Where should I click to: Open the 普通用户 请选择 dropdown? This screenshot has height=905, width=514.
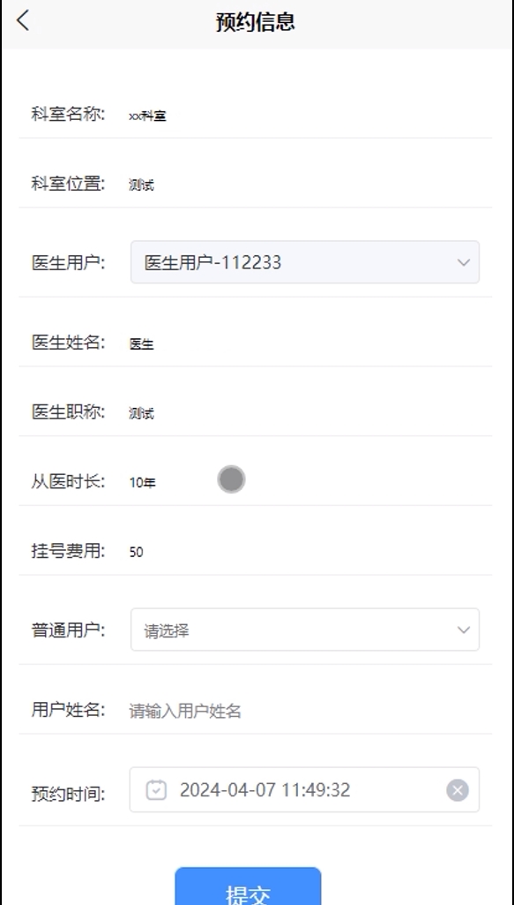click(305, 630)
